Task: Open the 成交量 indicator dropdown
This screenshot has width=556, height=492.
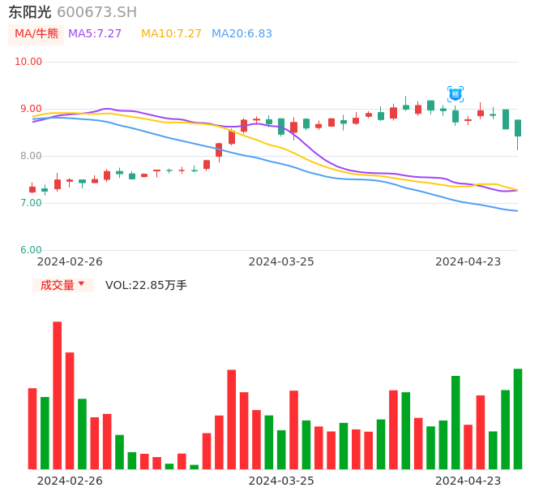Action: click(x=63, y=285)
